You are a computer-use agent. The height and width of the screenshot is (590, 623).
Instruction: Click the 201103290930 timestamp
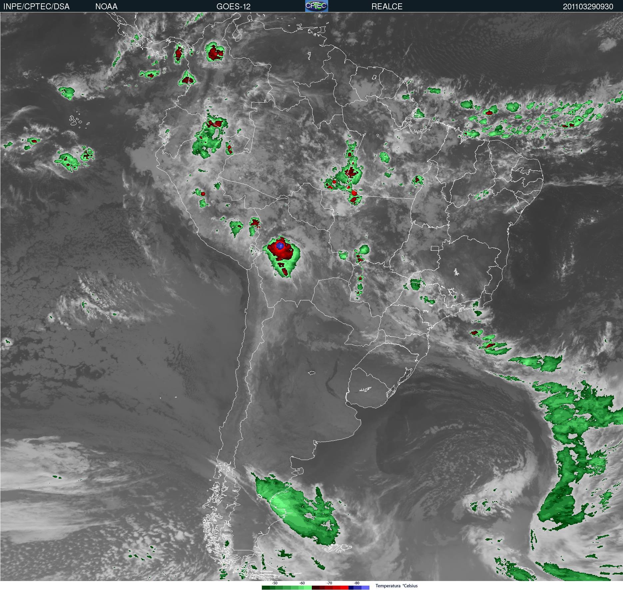pyautogui.click(x=588, y=6)
